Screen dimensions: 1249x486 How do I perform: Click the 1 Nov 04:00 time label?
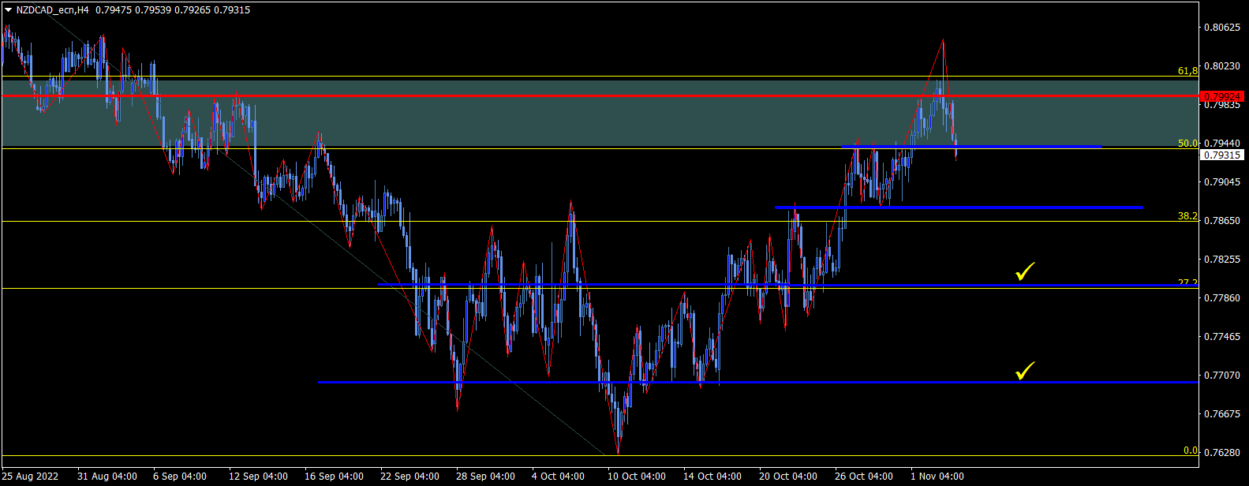pos(937,477)
